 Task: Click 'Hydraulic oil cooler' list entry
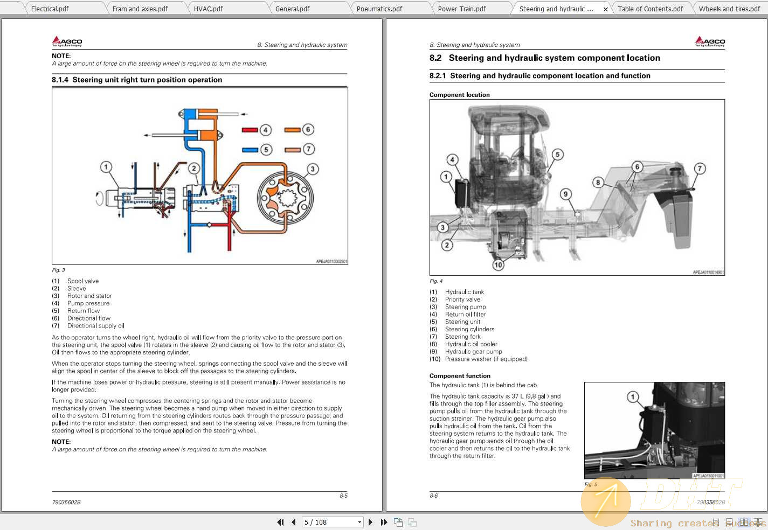pos(471,344)
